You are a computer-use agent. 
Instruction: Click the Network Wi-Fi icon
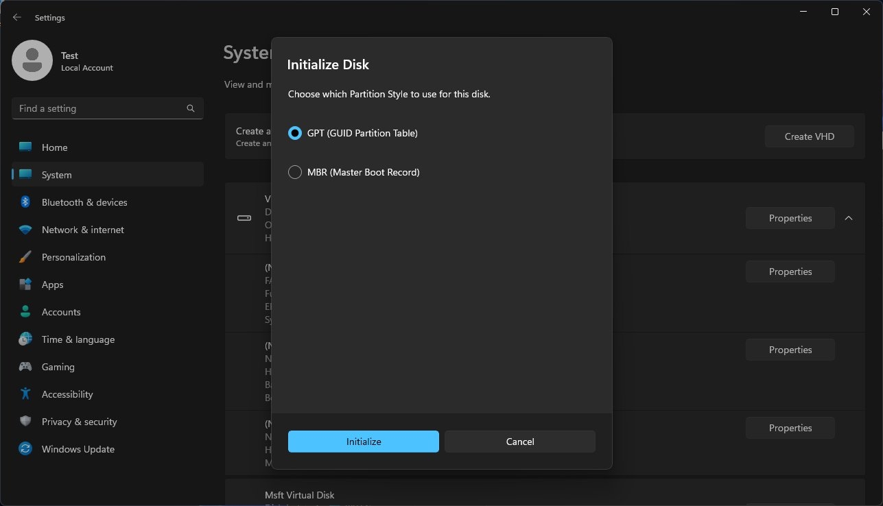click(25, 230)
